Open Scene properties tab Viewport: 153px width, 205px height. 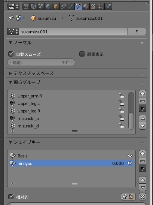click(41, 6)
